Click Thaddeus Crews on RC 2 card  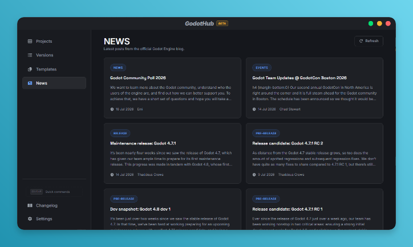[x=291, y=175]
